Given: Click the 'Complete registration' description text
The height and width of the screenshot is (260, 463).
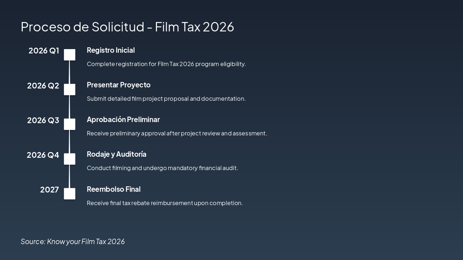Looking at the screenshot, I should pyautogui.click(x=166, y=64).
